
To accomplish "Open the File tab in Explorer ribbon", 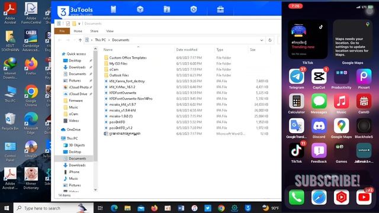I will (x=62, y=31).
